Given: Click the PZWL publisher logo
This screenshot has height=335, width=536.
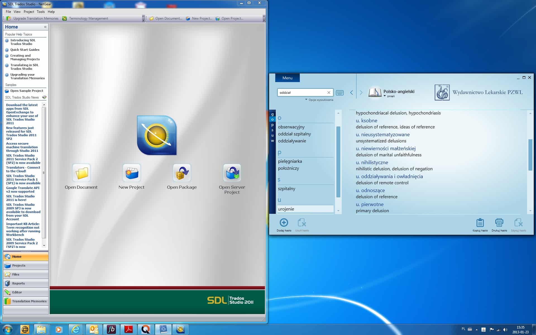Looking at the screenshot, I should click(x=442, y=92).
